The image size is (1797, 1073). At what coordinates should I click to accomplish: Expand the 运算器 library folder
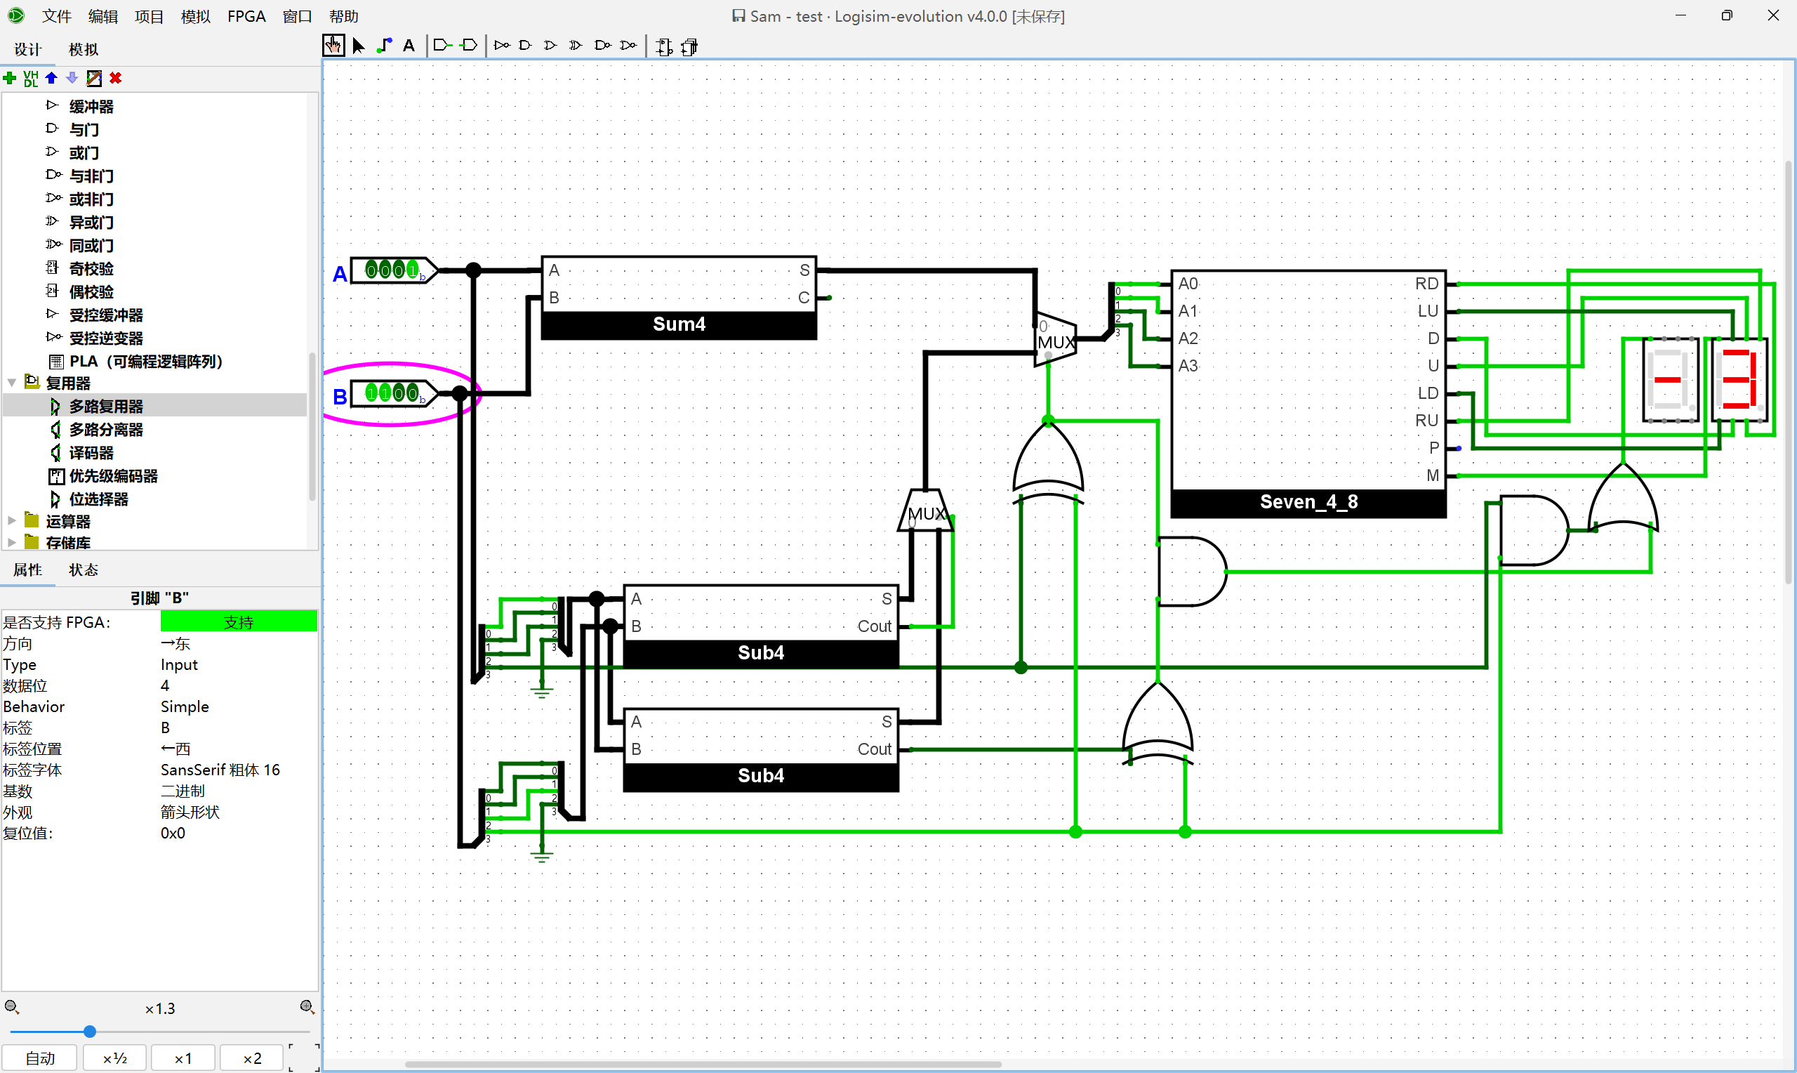12,520
